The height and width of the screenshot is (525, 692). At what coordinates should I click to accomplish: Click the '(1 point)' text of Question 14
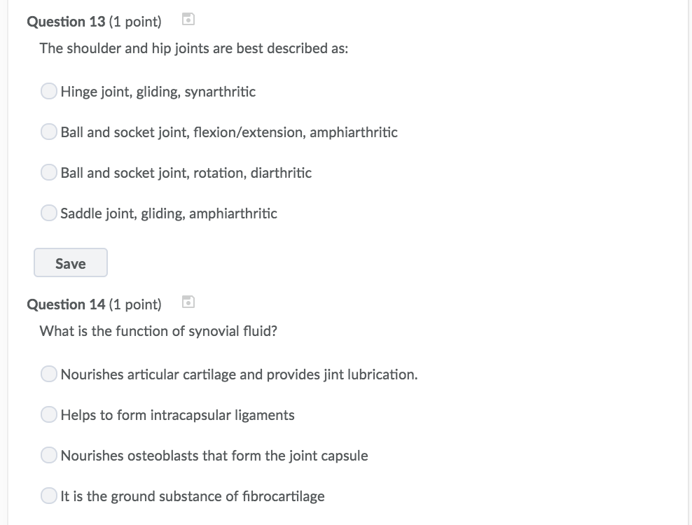[x=135, y=304]
